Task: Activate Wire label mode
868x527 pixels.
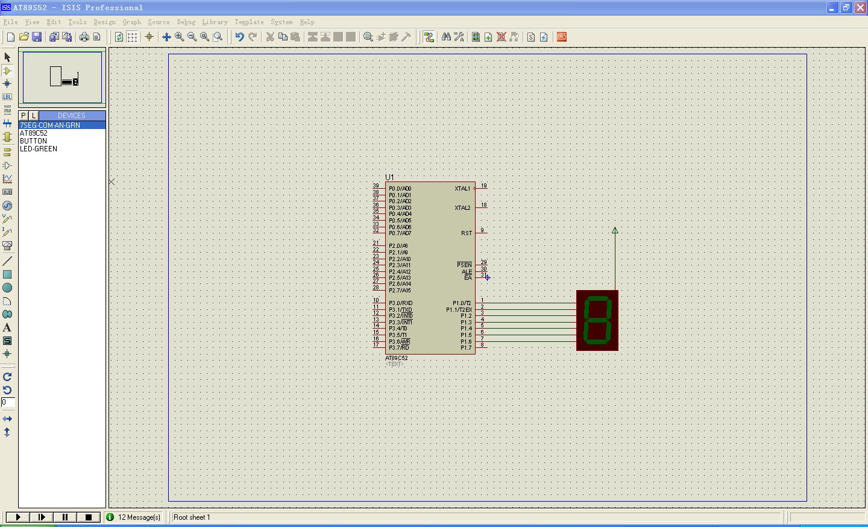Action: [7, 96]
